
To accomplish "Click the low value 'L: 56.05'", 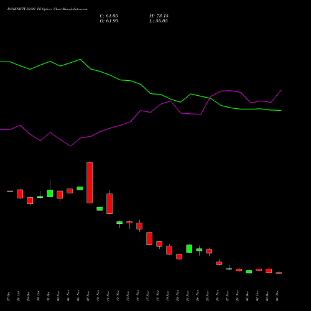I will [x=159, y=21].
